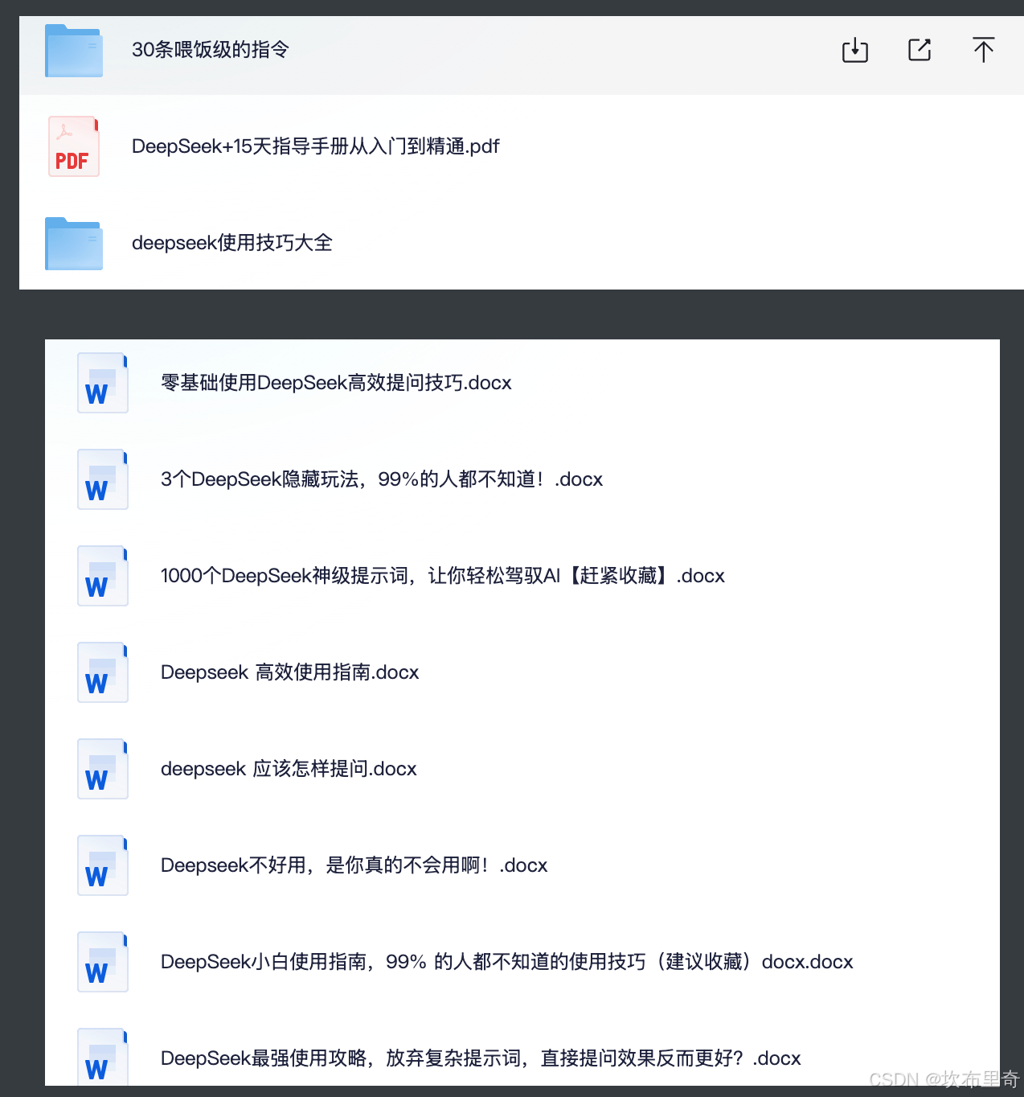Click the Word icon for 1000个DeepSeek神级提示词 file
The image size is (1024, 1097).
(x=103, y=576)
